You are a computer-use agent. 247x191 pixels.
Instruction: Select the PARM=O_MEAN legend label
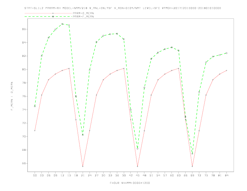tap(83, 13)
